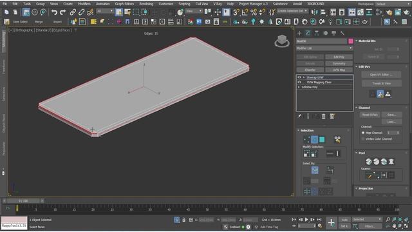Choose the Rectangular Selection Region tool
The width and height of the screenshot is (412, 232).
[x=136, y=12]
